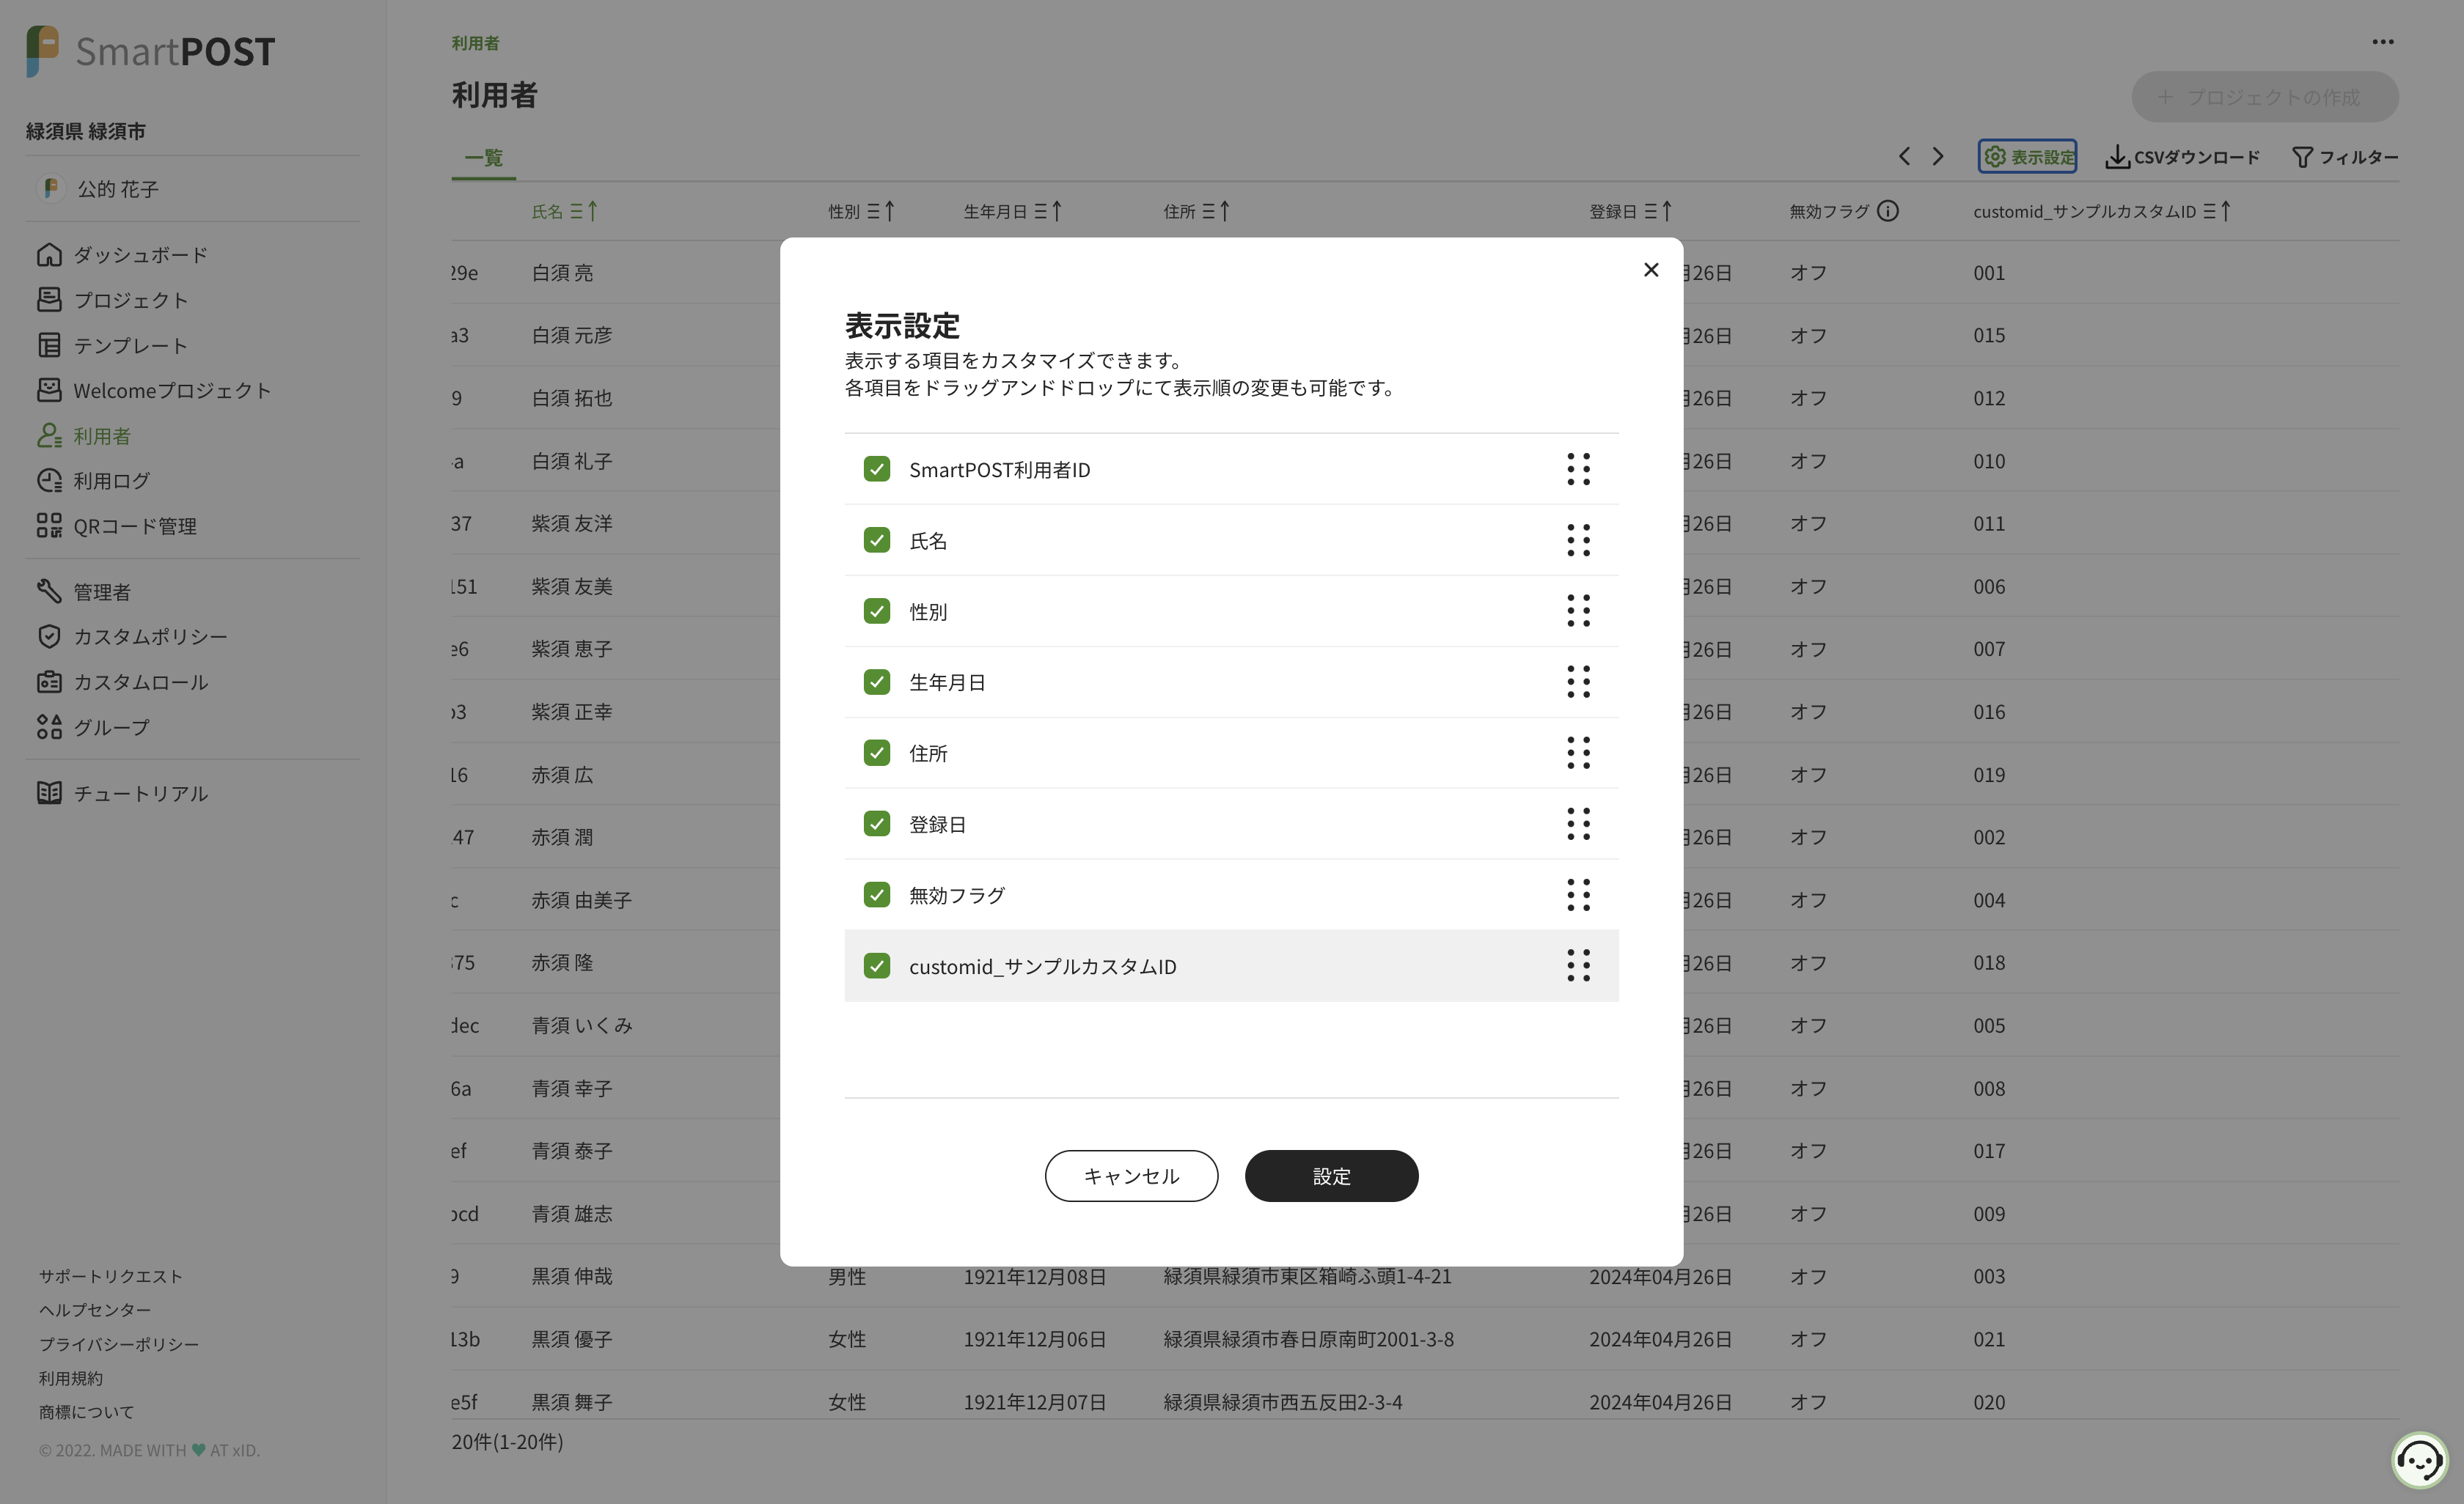This screenshot has width=2464, height=1504.
Task: Toggle the customid_サンプルカスタムID checkbox
Action: pos(877,965)
